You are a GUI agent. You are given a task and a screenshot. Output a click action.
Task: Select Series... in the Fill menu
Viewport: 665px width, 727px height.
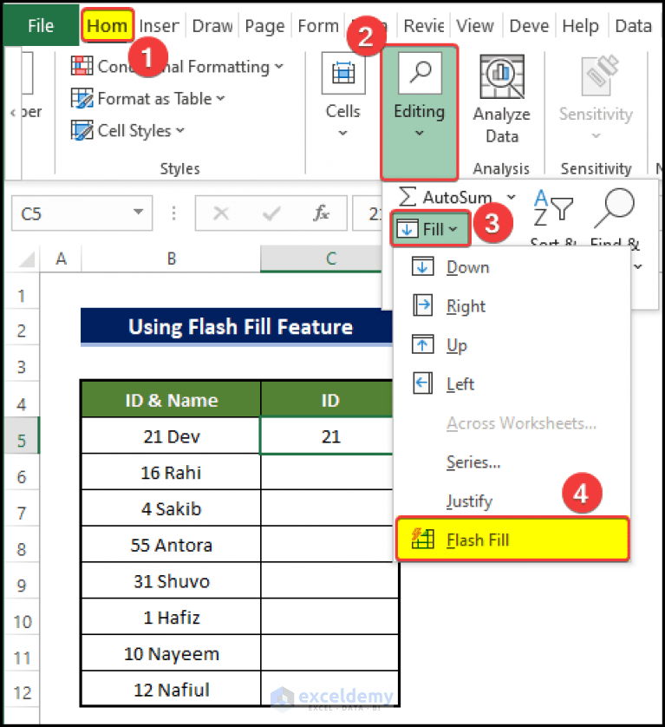(512, 462)
